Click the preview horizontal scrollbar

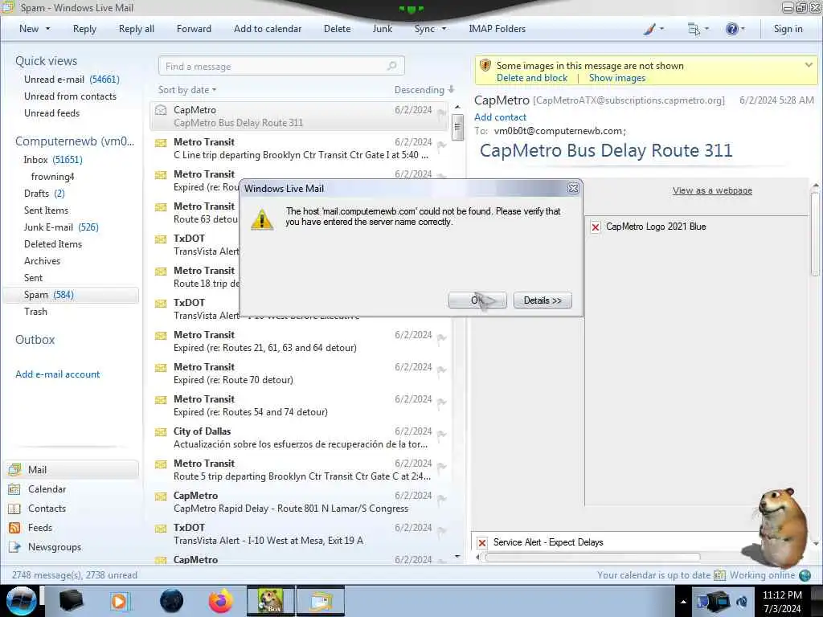(592, 557)
